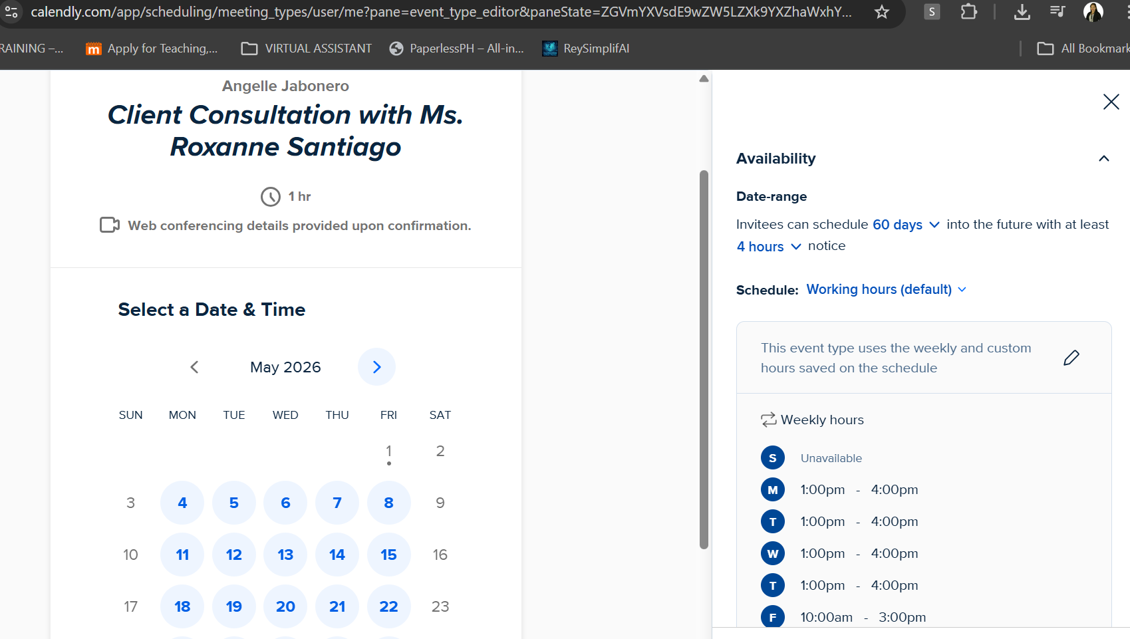Toggle Wednesday availability day circle
Image resolution: width=1130 pixels, height=639 pixels.
coord(772,553)
